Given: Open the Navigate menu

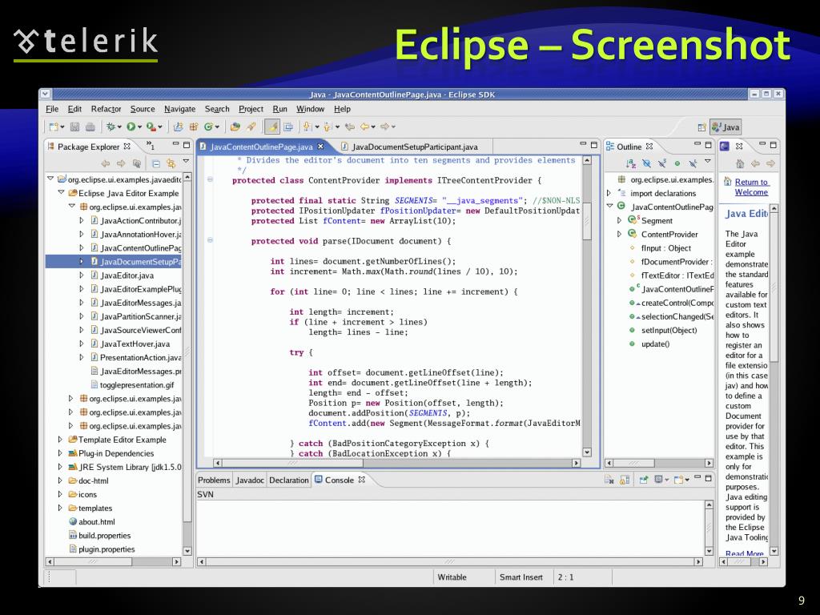Looking at the screenshot, I should click(180, 109).
